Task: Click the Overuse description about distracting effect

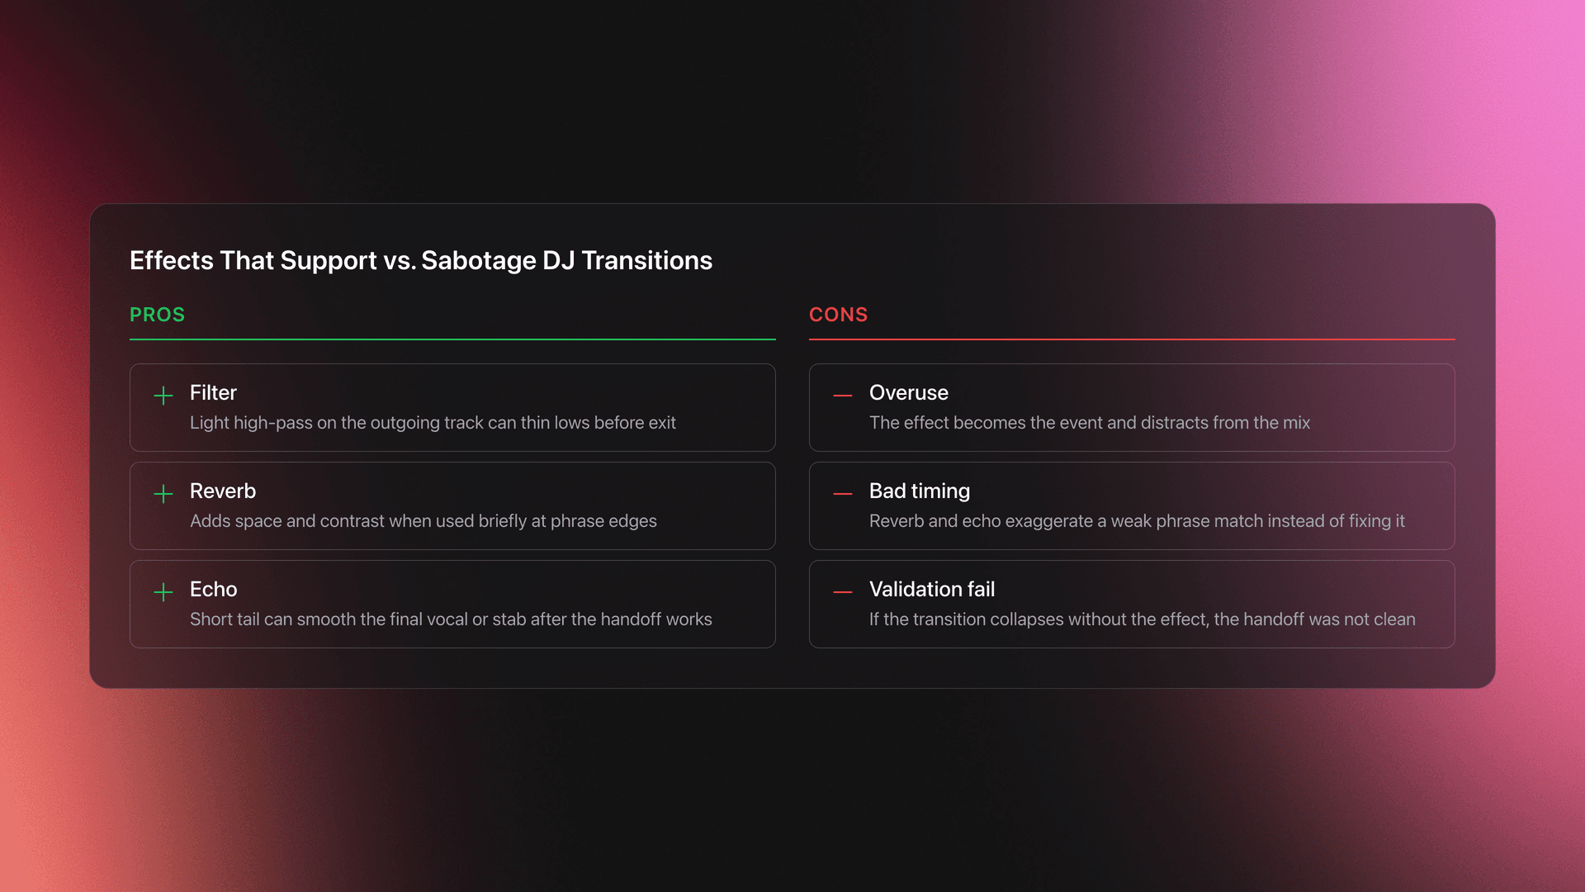Action: point(1089,423)
